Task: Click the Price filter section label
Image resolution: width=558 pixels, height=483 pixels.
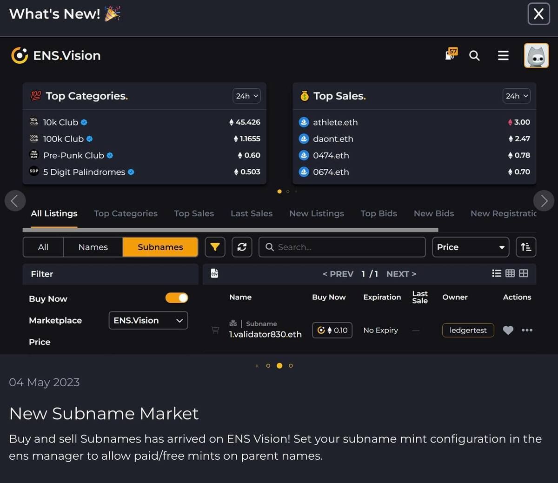Action: [x=40, y=342]
